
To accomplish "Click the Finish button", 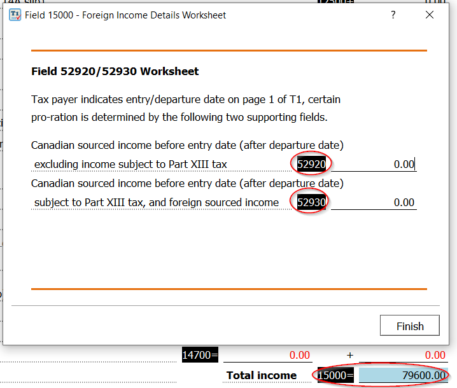I will point(409,326).
